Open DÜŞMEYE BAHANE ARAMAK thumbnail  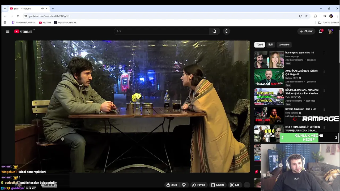tap(269, 97)
